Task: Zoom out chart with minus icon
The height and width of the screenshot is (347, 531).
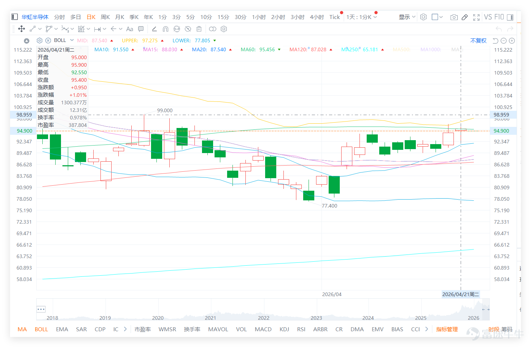Action: (x=504, y=41)
